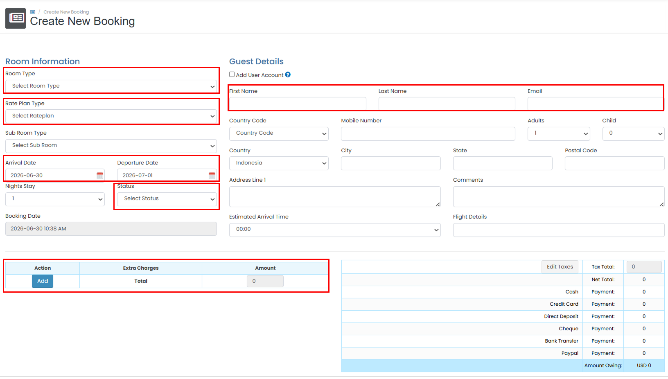Screen dimensions: 668x379
Task: Click into the City field
Action: [390, 163]
